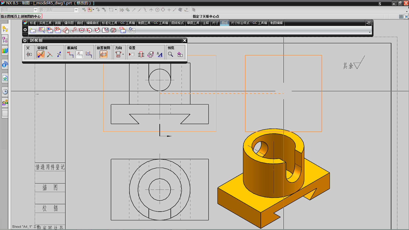Close the 剖视图 dialog
This screenshot has width=409, height=230.
185,40
